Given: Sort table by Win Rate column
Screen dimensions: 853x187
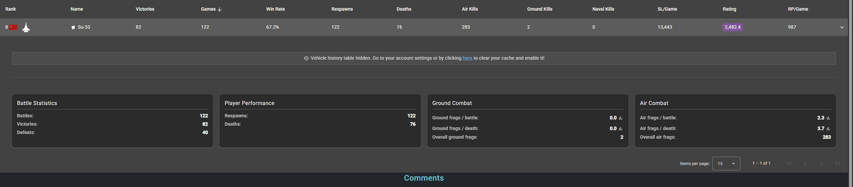Looking at the screenshot, I should point(275,9).
